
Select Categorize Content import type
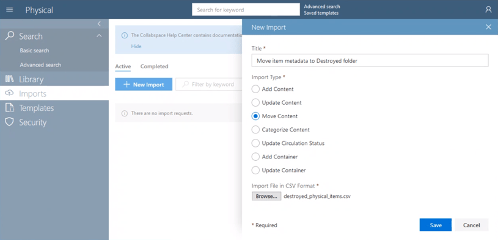(x=255, y=130)
